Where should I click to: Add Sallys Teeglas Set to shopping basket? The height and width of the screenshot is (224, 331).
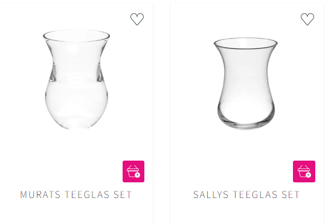[304, 171]
